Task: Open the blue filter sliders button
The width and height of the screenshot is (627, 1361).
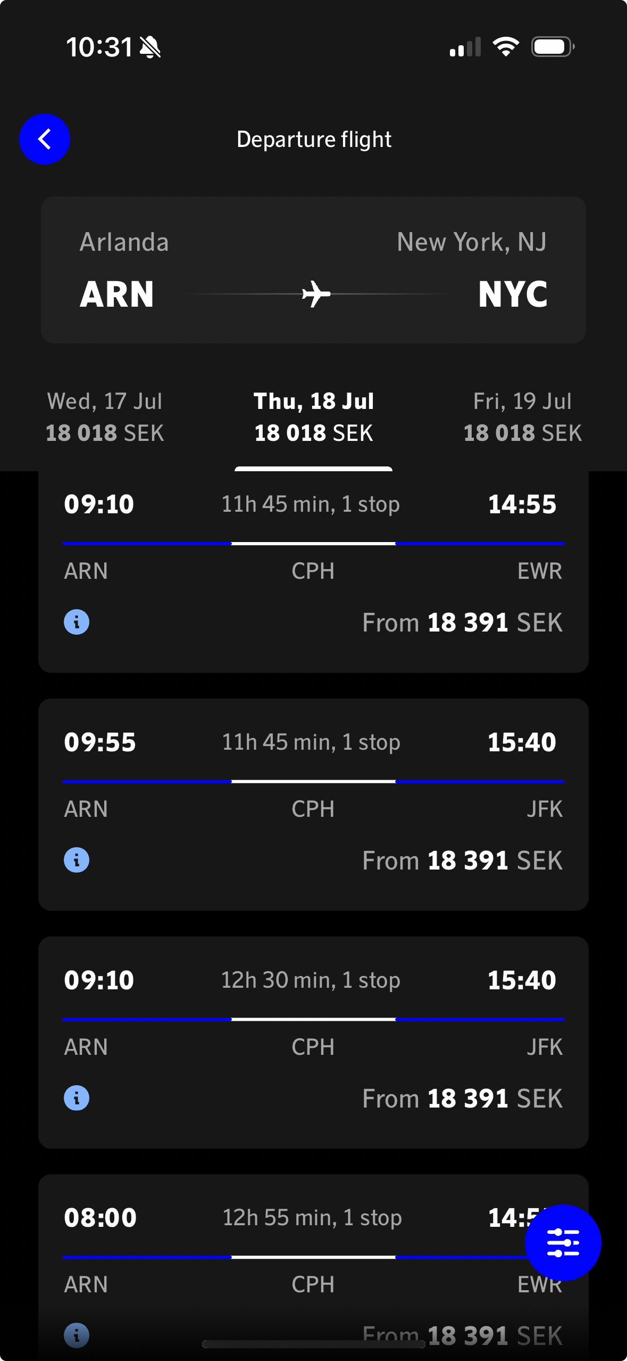Action: 563,1242
